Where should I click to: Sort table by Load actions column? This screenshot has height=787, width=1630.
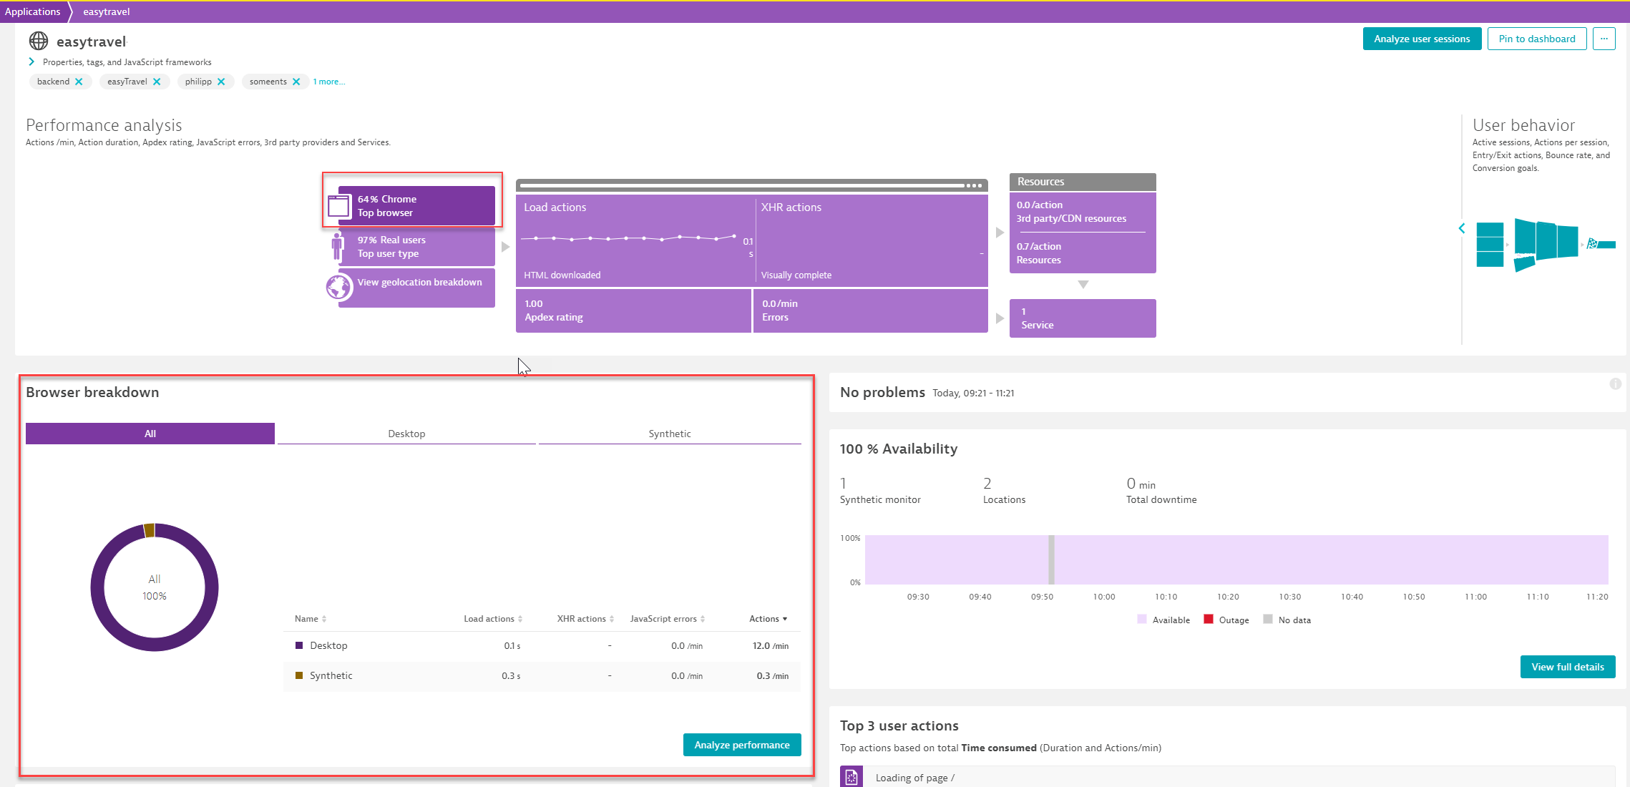[x=493, y=619]
